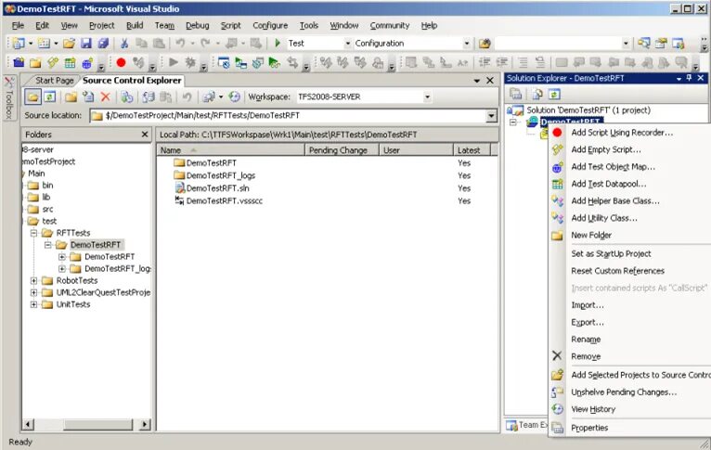
Task: Switch to the Start Page tab
Action: pos(54,80)
